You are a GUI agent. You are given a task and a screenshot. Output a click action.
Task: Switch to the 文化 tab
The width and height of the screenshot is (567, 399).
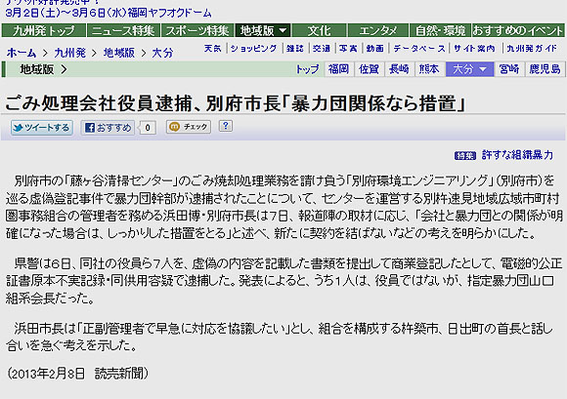pyautogui.click(x=320, y=30)
